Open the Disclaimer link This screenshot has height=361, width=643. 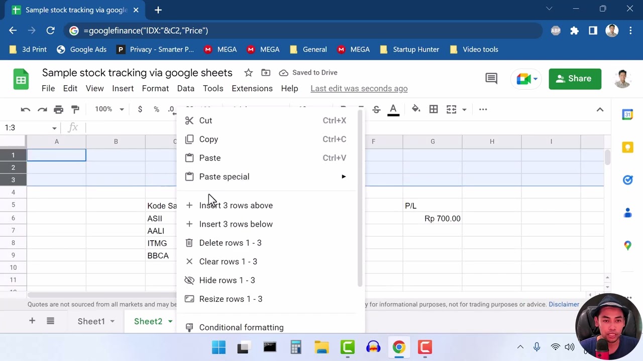click(564, 304)
